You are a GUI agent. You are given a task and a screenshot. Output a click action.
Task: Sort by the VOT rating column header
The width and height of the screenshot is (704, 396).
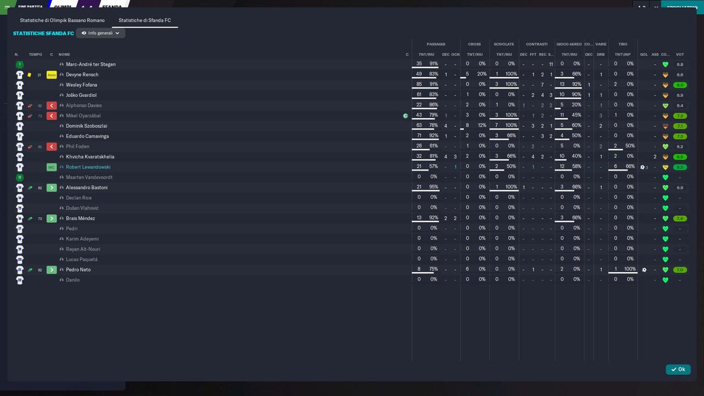click(680, 54)
